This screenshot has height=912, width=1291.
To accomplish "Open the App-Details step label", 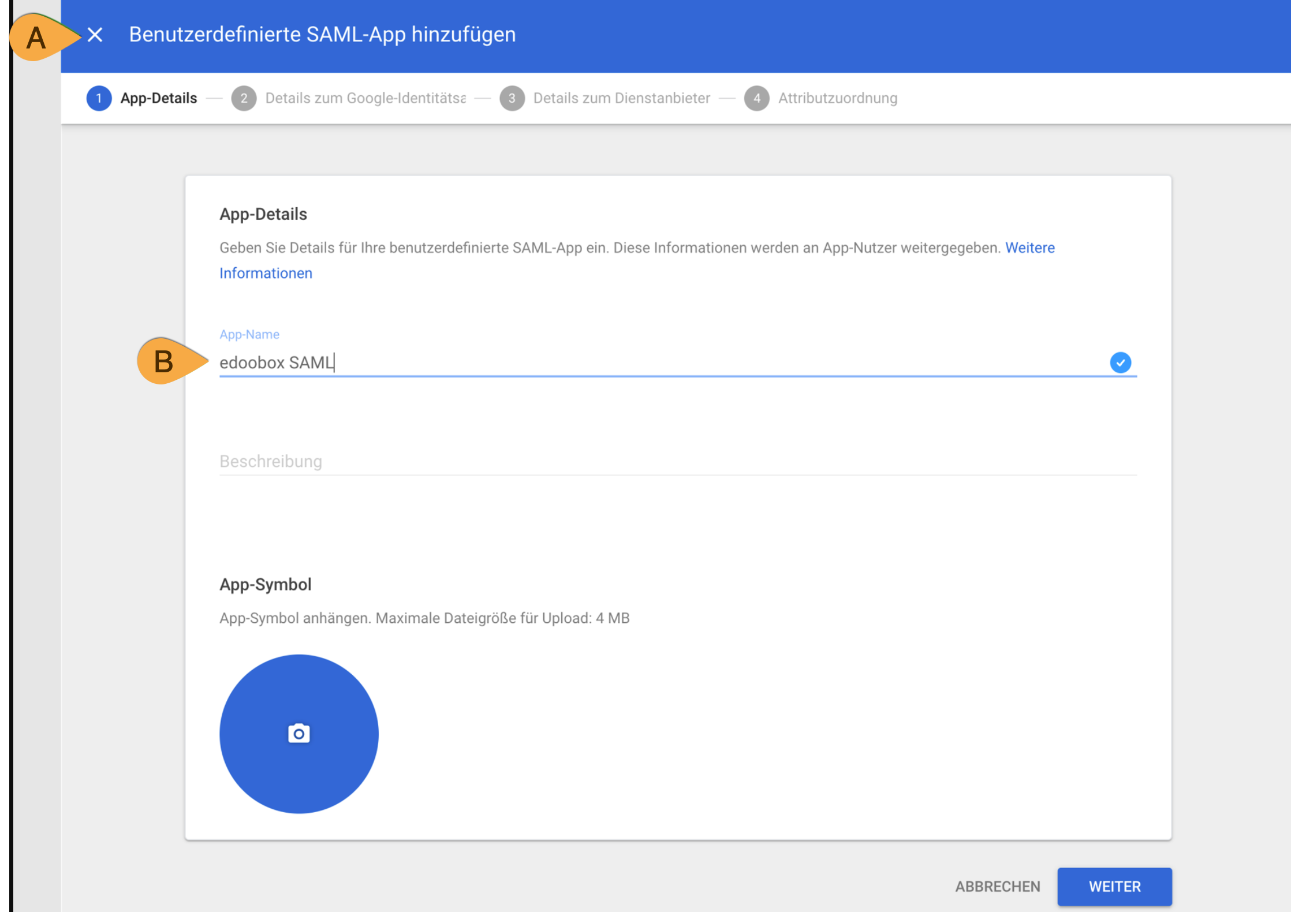I will pyautogui.click(x=159, y=98).
